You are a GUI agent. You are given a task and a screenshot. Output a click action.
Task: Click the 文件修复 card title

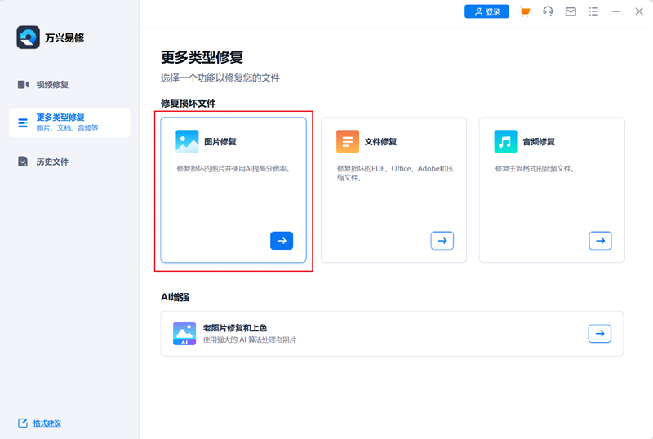pos(380,142)
